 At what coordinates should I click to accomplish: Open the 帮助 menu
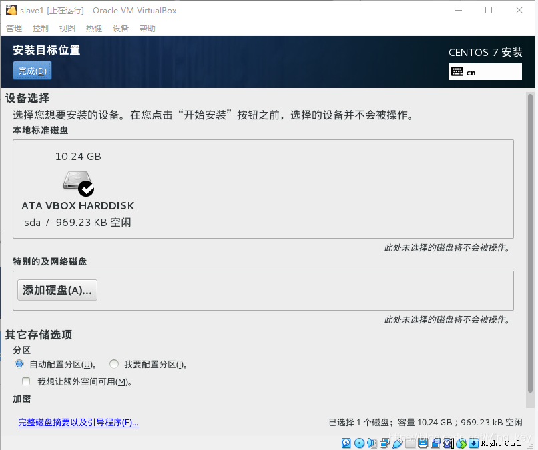coord(148,29)
